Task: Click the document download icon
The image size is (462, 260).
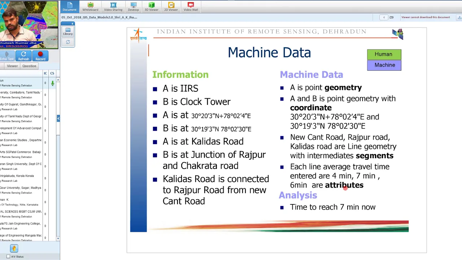Action: (459, 17)
